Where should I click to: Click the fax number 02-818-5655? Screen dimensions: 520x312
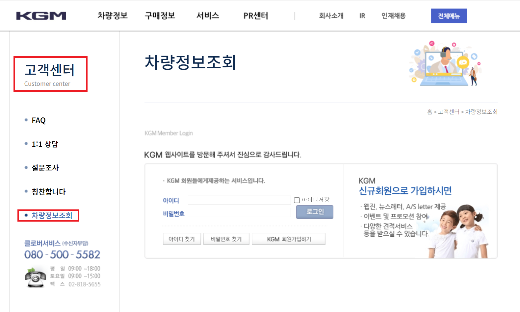coord(85,284)
